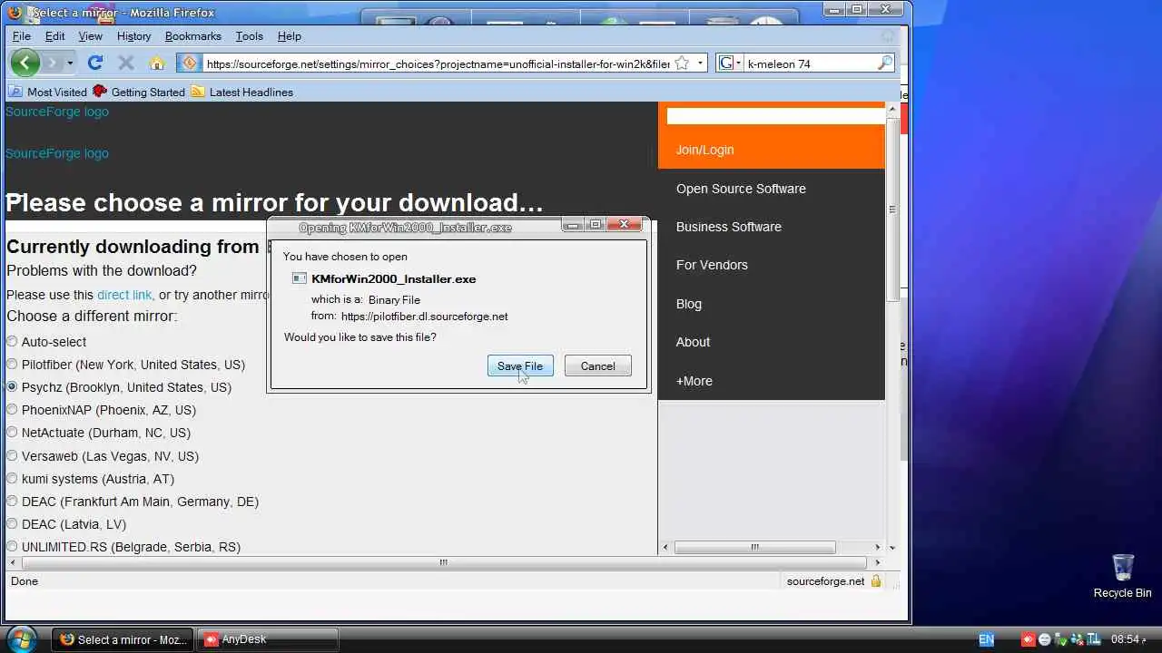Viewport: 1162px width, 653px height.
Task: Click the exe file icon in the dialog
Action: (299, 278)
